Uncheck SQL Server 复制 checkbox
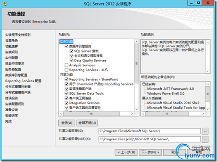This screenshot has height=162, width=217. pos(72,51)
